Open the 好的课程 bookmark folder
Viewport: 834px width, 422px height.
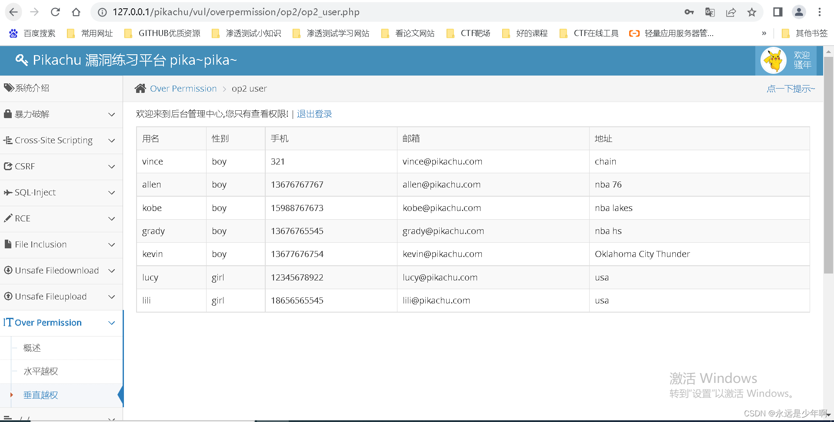525,33
